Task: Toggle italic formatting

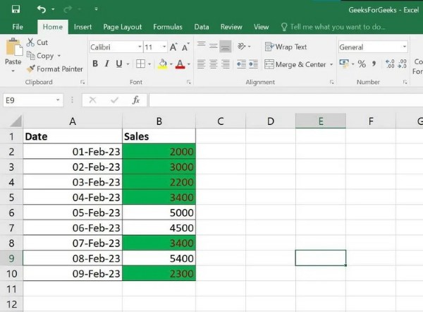Action: coord(107,64)
